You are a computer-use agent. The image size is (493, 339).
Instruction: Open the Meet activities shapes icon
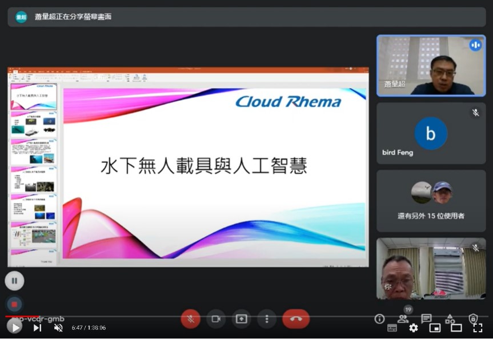click(x=450, y=318)
